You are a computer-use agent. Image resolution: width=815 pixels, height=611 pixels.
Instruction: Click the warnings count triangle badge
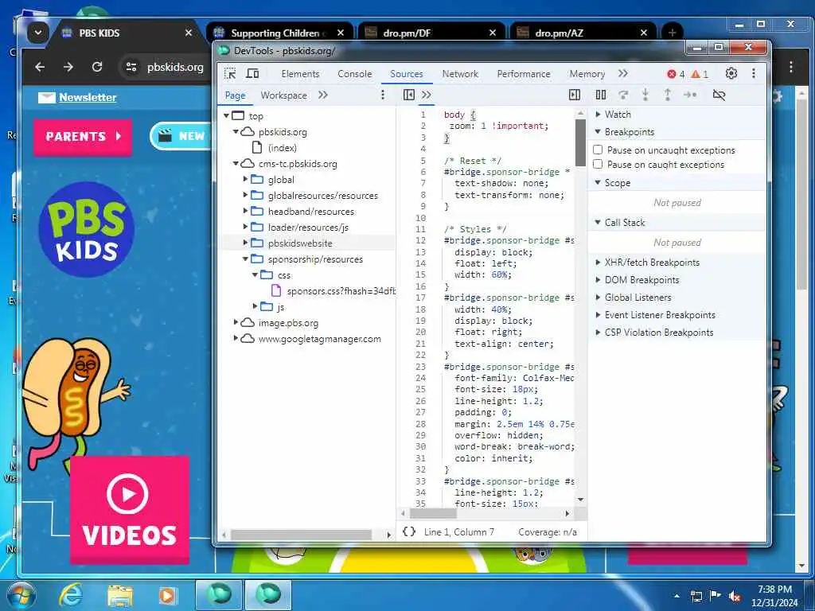coord(700,74)
